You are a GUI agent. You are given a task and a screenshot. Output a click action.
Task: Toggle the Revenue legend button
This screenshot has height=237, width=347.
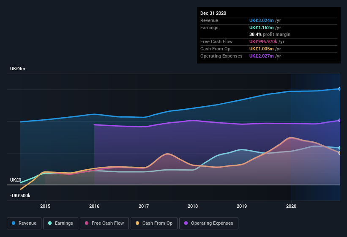(24, 223)
